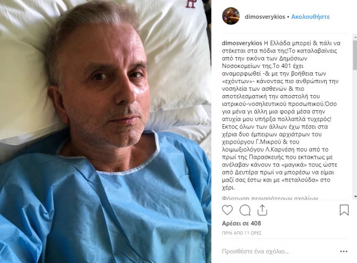Share the post using the upload arrow icon
This screenshot has width=357, height=263.
point(262,210)
